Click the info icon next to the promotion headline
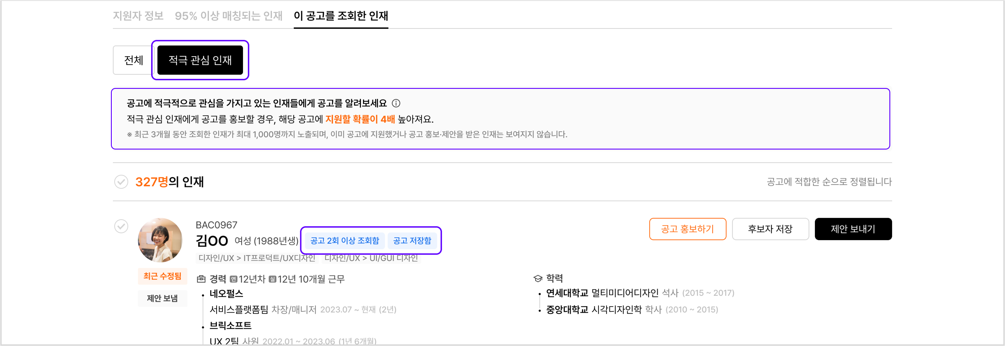 point(397,104)
